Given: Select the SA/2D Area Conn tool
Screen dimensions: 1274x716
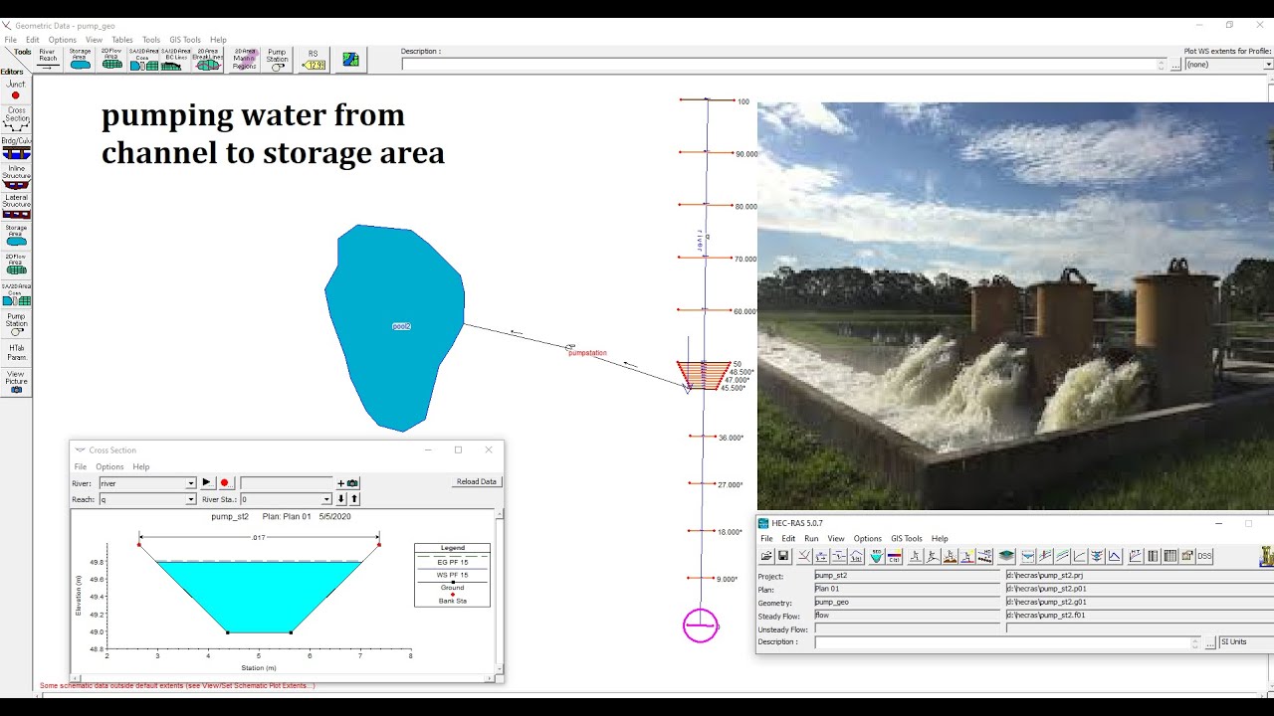Looking at the screenshot, I should coord(143,59).
